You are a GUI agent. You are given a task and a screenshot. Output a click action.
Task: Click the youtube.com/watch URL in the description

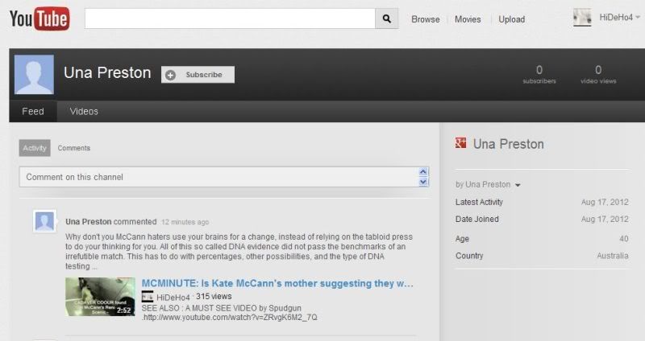tap(230, 317)
